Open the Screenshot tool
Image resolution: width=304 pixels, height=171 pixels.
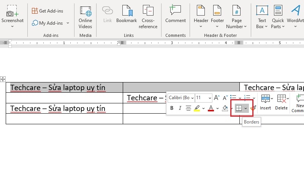click(x=13, y=16)
